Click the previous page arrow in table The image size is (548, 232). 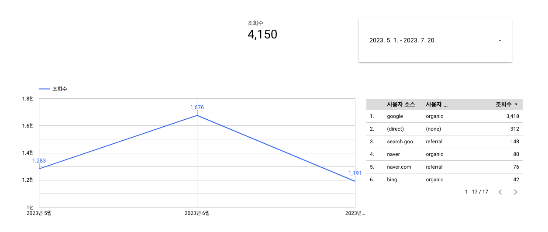[500, 192]
